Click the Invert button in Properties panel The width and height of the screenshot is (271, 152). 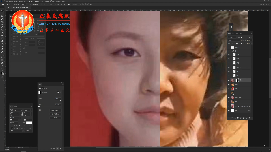[x=55, y=117]
